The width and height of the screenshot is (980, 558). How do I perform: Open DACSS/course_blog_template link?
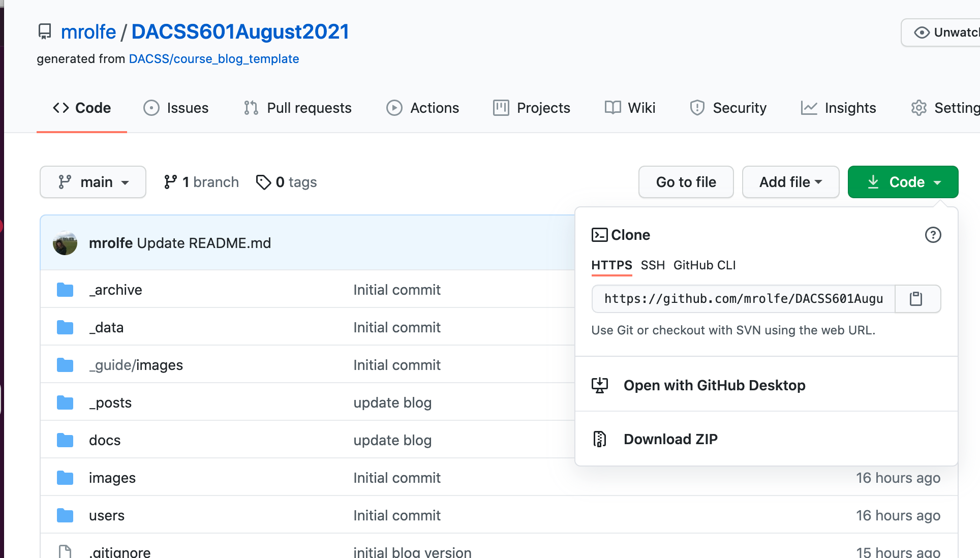point(214,59)
